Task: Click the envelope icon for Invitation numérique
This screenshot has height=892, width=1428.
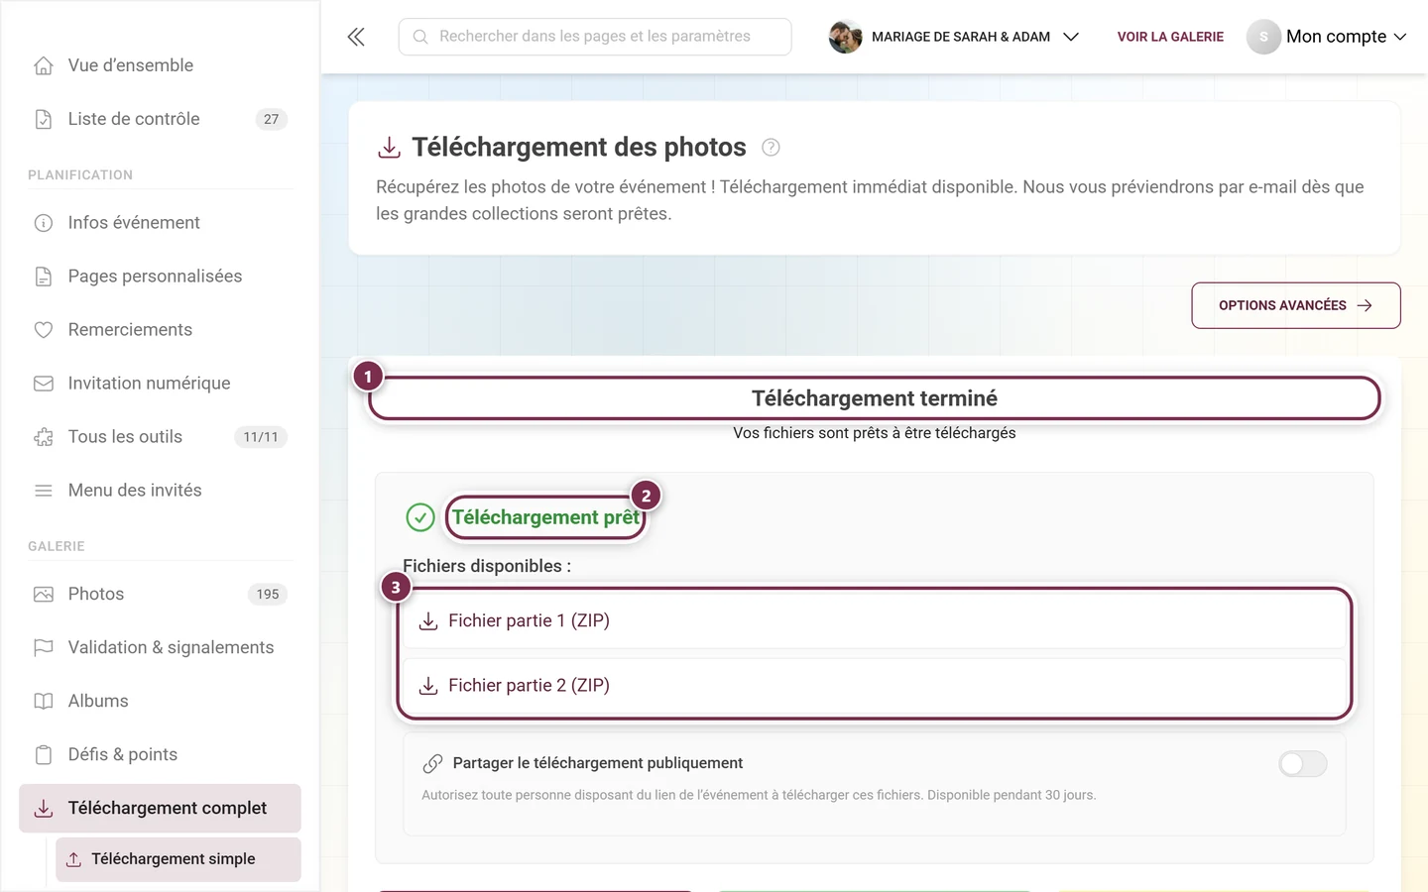Action: tap(44, 384)
